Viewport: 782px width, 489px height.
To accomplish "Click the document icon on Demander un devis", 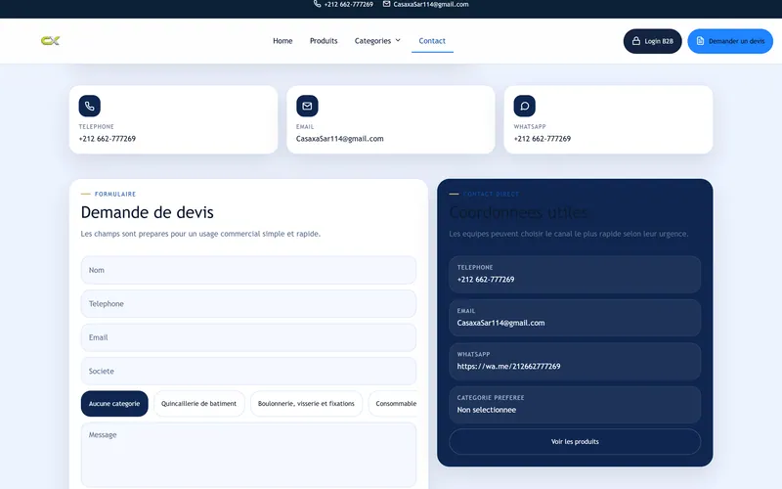I will pyautogui.click(x=700, y=41).
